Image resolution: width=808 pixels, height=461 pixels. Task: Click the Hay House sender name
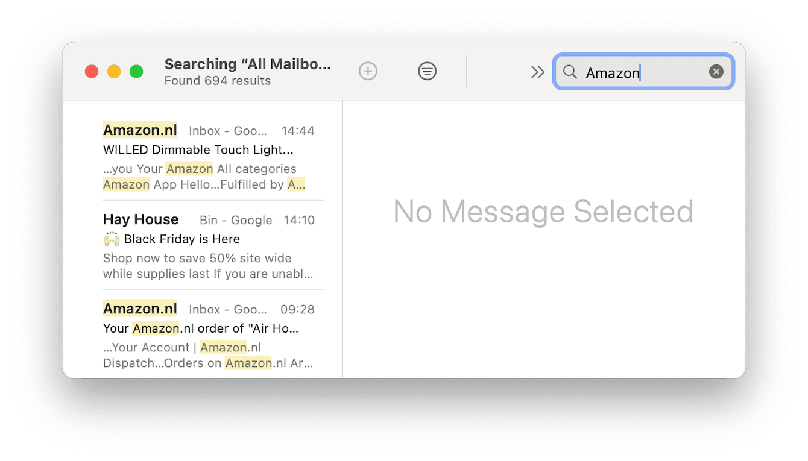click(x=140, y=219)
